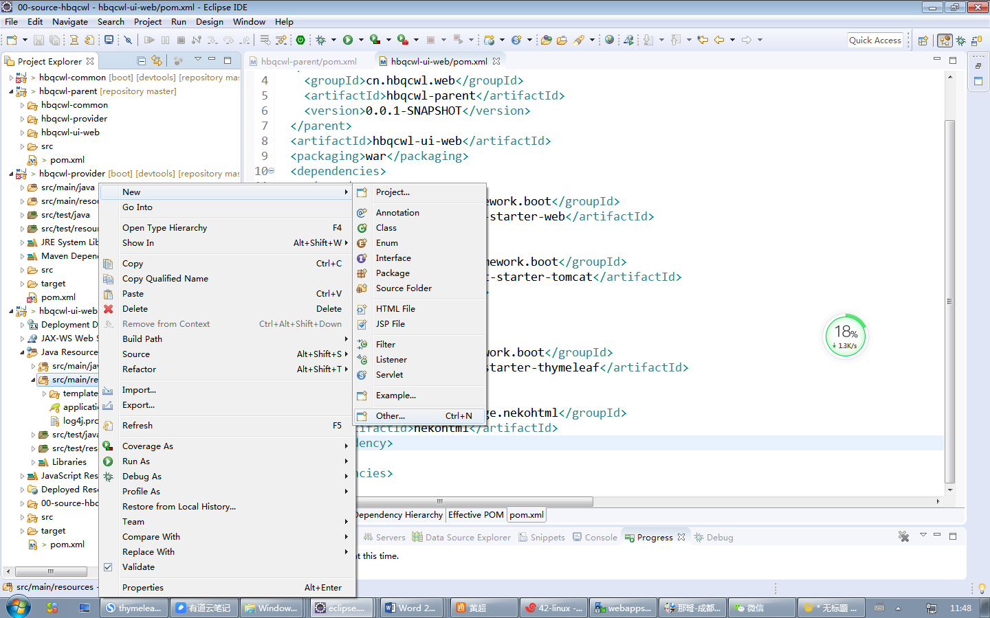This screenshot has width=990, height=618.
Task: Choose JSP File from New submenu
Action: (x=419, y=324)
